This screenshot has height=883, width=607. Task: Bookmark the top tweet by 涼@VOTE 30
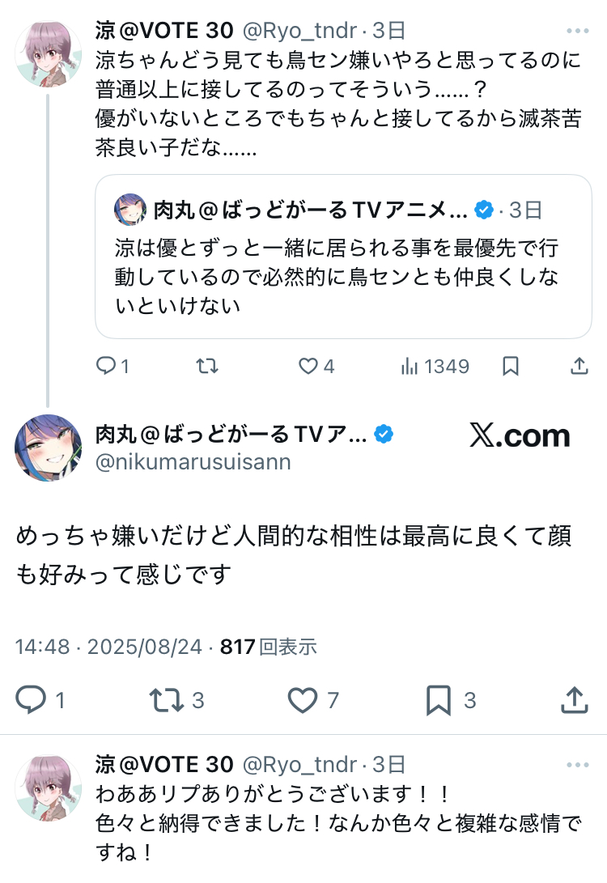click(511, 367)
